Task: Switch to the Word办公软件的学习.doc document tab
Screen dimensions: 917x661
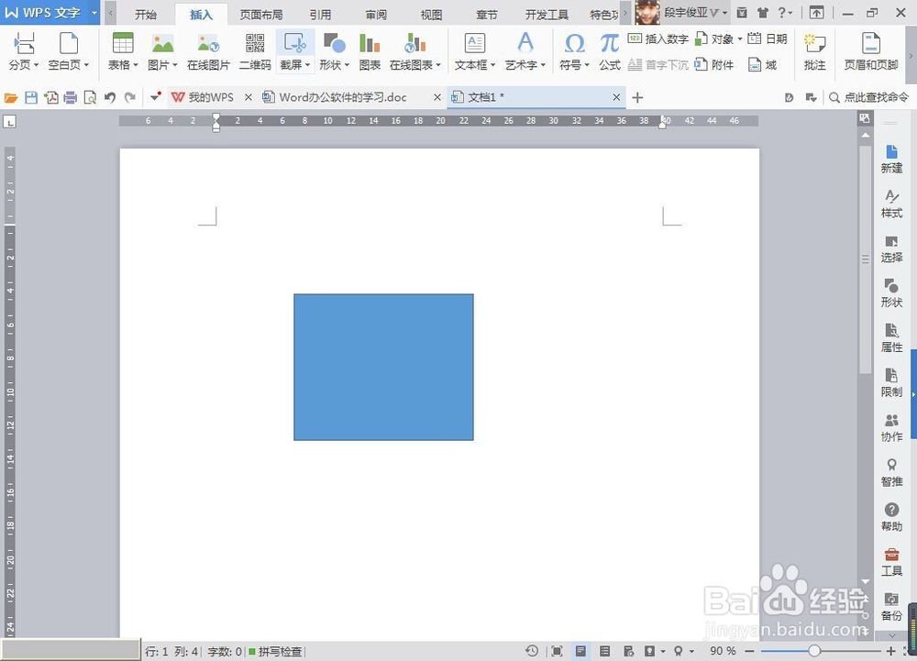Action: pyautogui.click(x=343, y=97)
